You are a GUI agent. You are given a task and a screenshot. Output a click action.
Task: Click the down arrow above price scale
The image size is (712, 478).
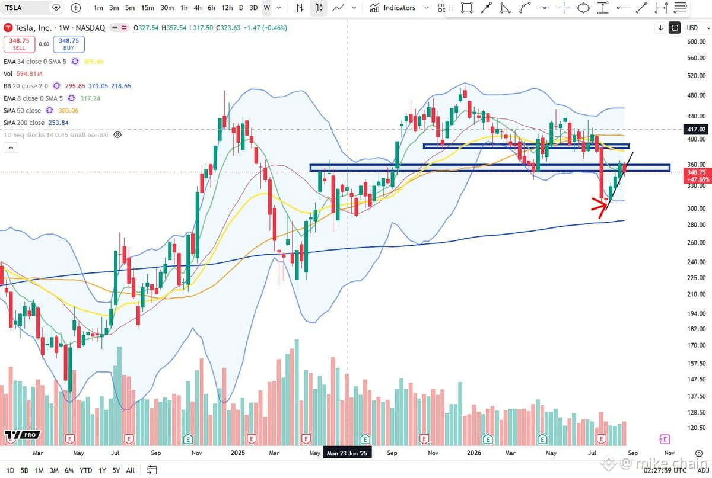point(660,28)
